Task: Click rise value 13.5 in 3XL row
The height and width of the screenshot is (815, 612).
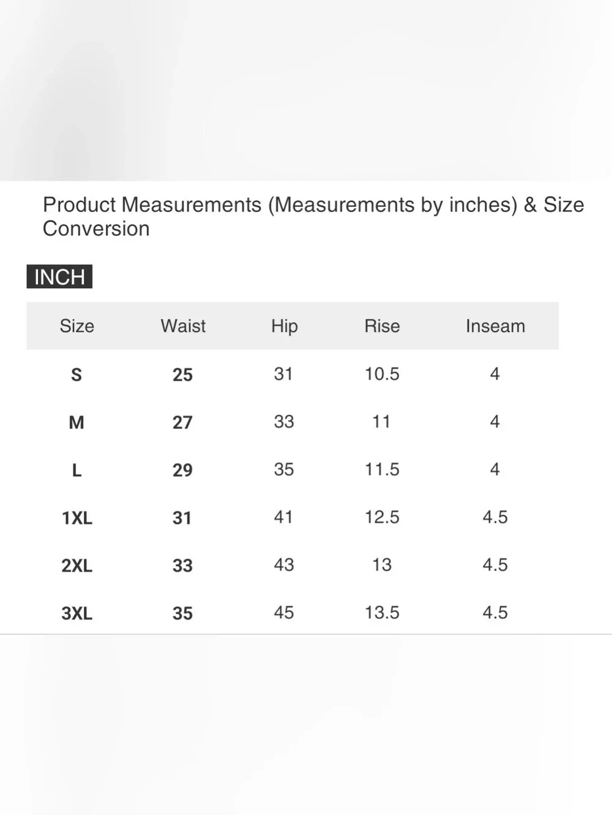Action: point(382,613)
